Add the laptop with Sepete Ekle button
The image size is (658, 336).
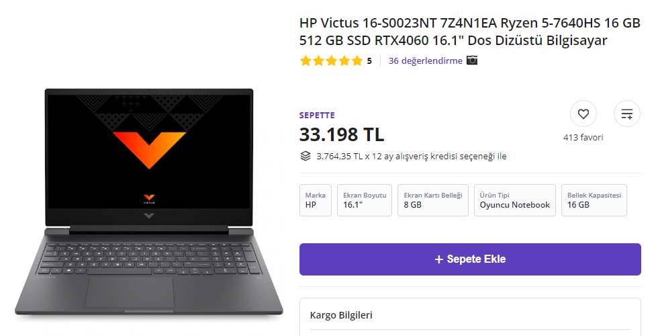click(x=470, y=259)
